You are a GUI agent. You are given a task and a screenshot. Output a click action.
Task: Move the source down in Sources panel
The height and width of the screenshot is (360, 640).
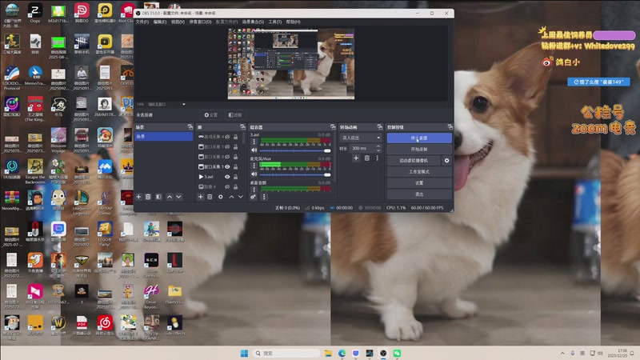coord(241,197)
